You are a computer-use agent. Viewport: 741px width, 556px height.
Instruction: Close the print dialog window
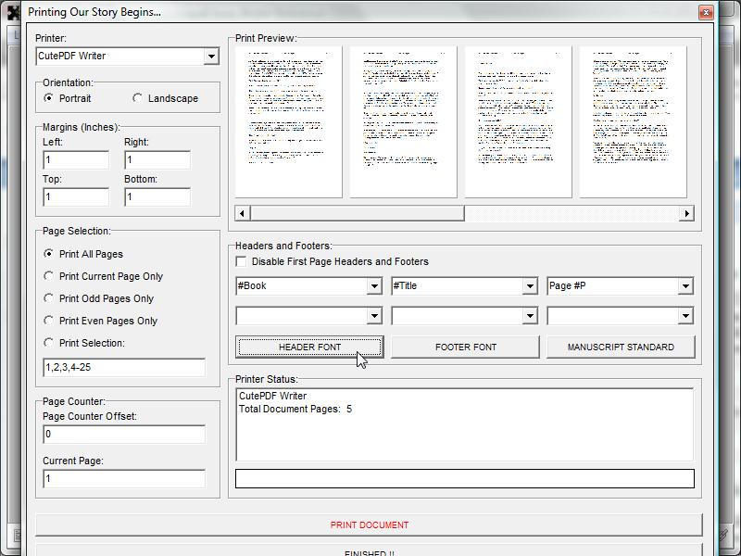(x=706, y=12)
